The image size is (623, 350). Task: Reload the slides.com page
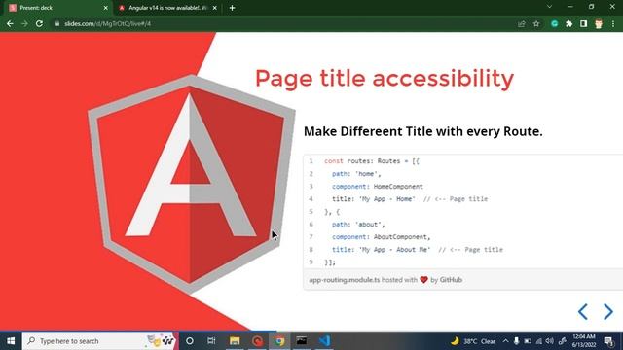39,23
